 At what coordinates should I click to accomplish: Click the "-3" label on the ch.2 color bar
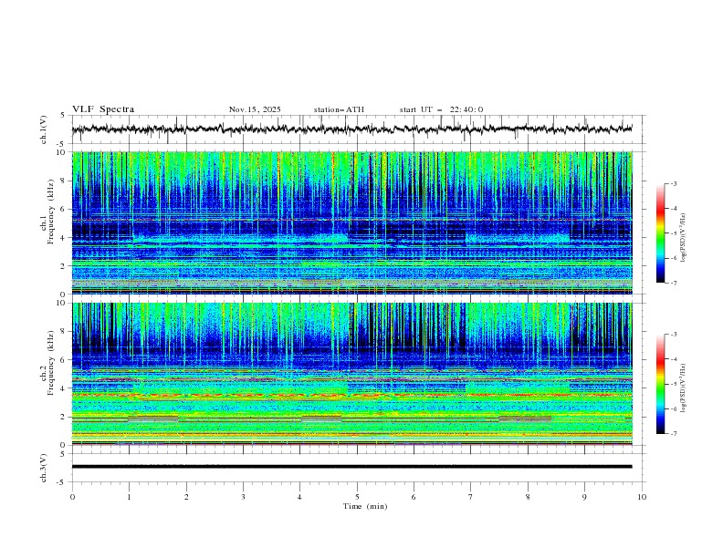click(674, 335)
